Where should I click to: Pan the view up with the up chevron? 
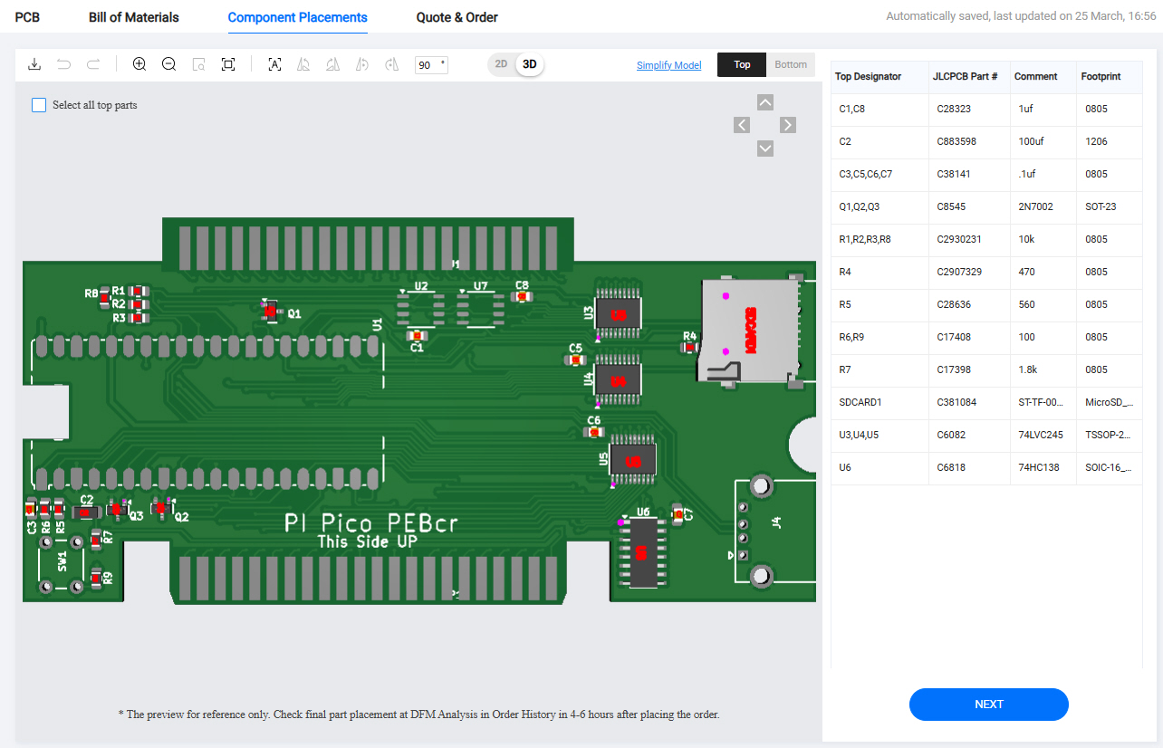pyautogui.click(x=765, y=102)
